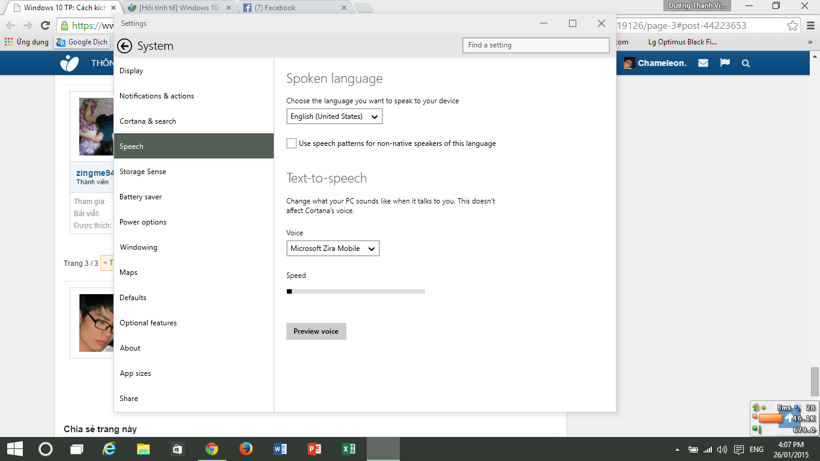
Task: Open PowerPoint from the taskbar
Action: coord(315,449)
